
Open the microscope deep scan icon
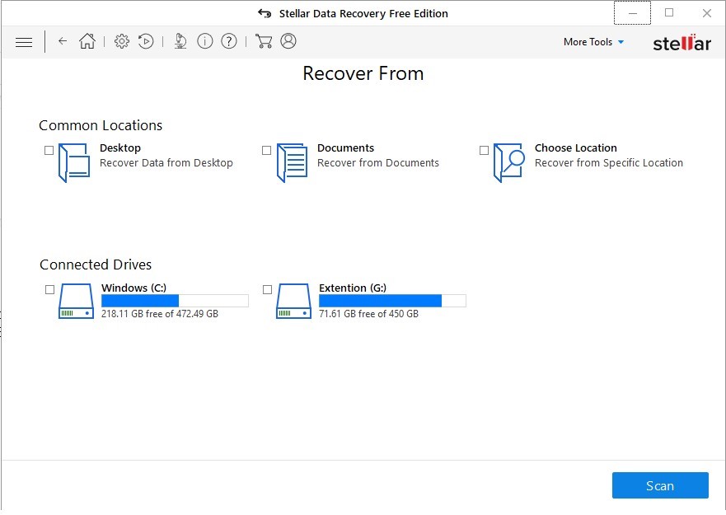(180, 41)
